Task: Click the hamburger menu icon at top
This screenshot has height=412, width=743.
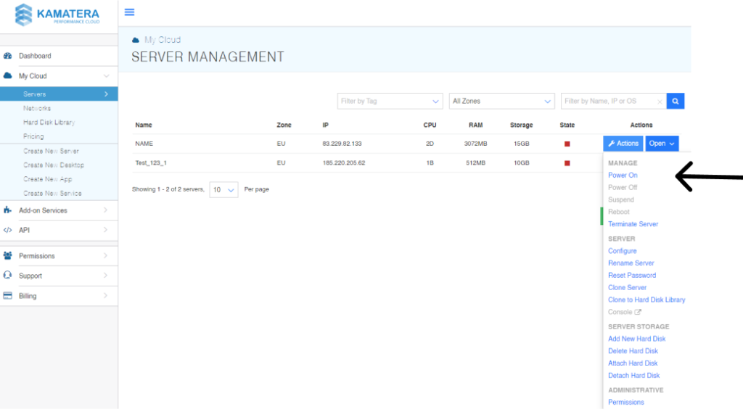Action: click(x=129, y=12)
